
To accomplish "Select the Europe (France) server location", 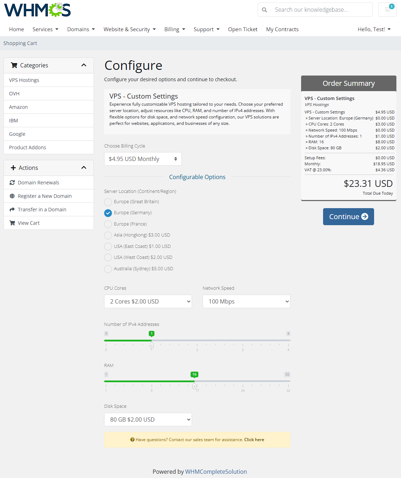I will point(108,224).
